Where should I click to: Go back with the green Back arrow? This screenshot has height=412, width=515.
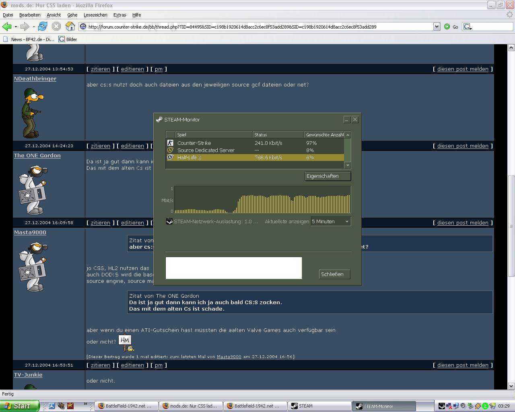point(7,27)
